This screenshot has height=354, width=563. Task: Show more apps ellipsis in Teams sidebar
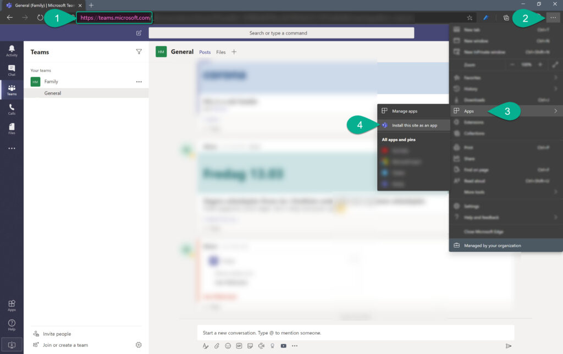click(12, 148)
